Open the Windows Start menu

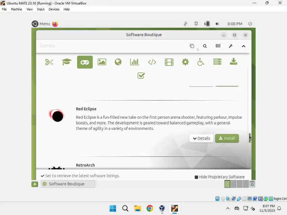click(x=113, y=208)
